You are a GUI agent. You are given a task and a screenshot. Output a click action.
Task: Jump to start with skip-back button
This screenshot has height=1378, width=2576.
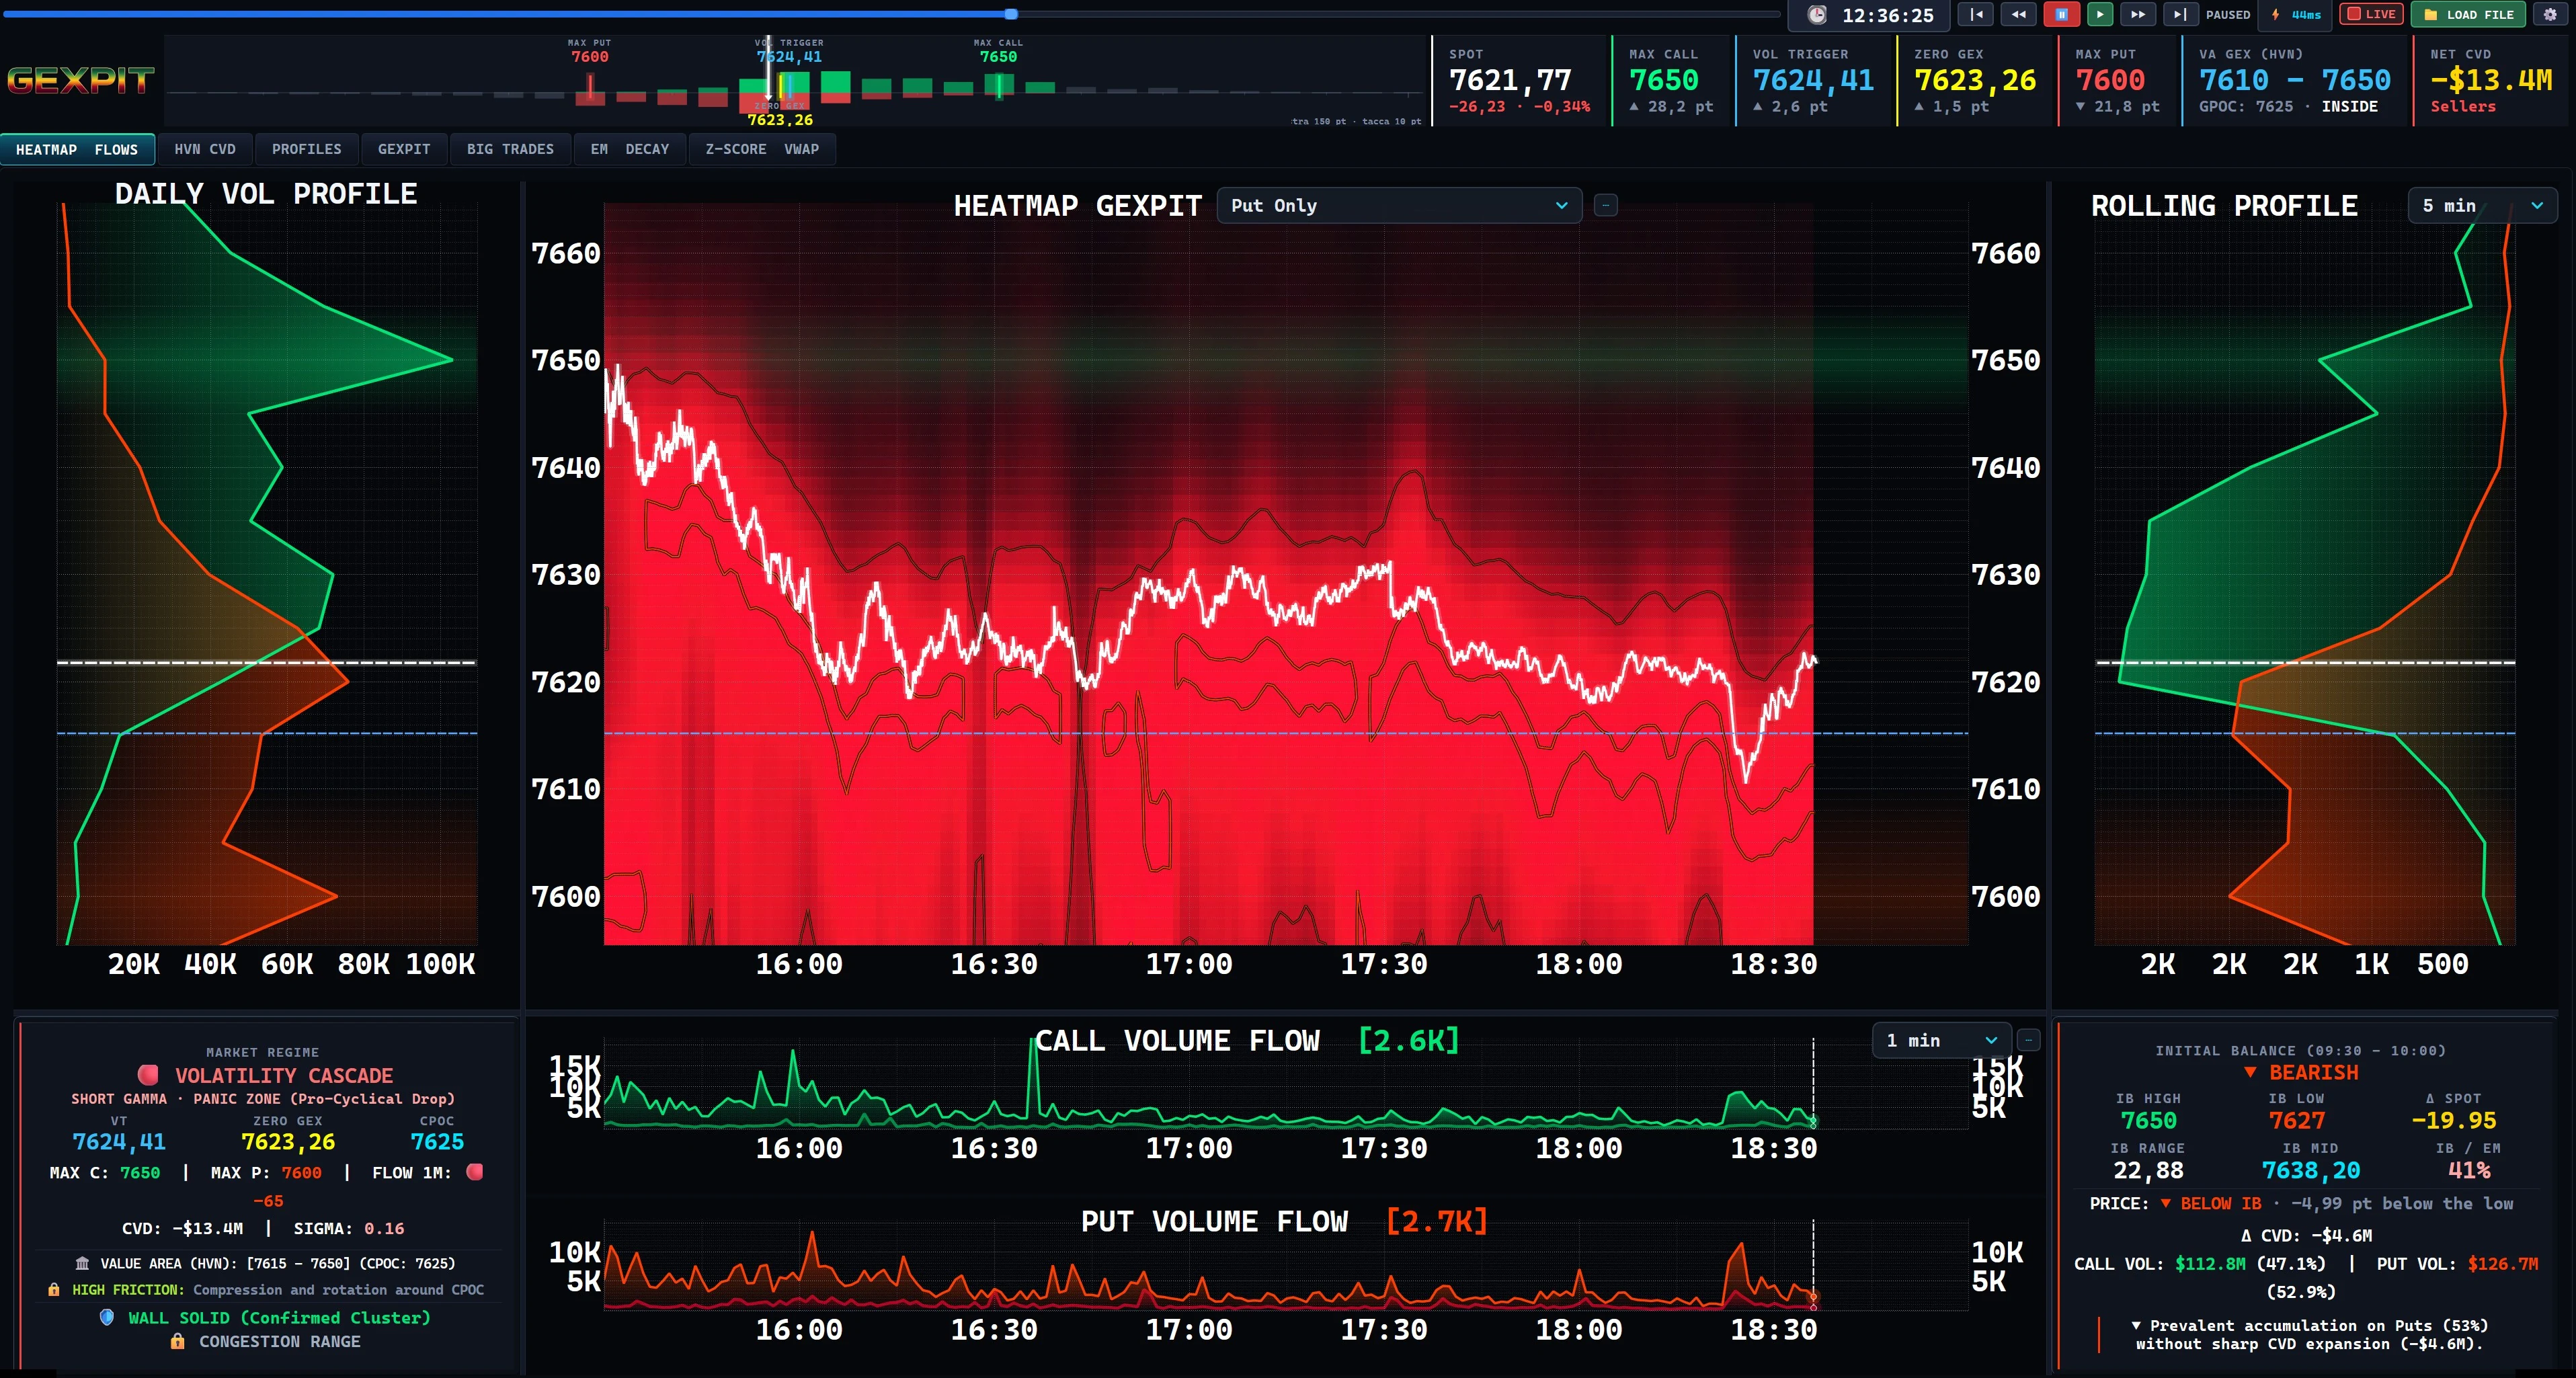pyautogui.click(x=1976, y=14)
